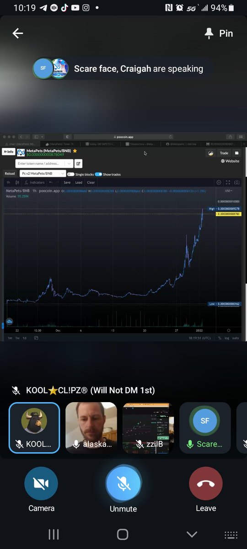Click the Telegram status bar notification
The width and height of the screenshot is (247, 549).
pyautogui.click(x=43, y=8)
